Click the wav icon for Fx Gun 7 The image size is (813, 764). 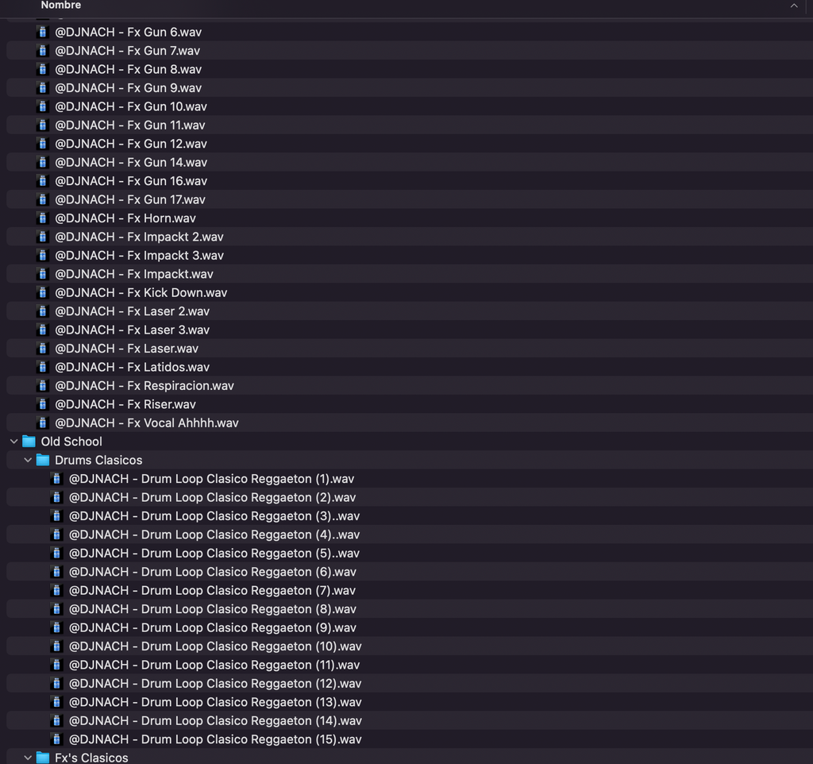43,51
